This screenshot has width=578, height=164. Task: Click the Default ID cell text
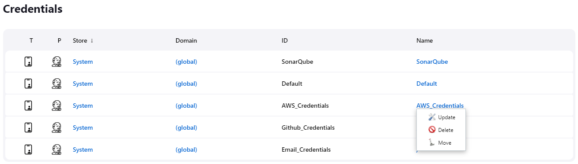(292, 84)
